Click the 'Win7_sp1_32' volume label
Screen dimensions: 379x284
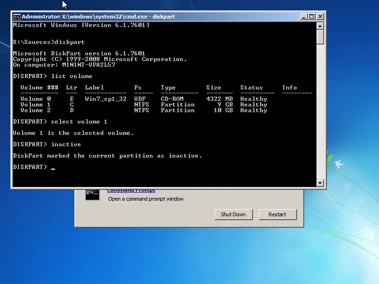tap(106, 99)
